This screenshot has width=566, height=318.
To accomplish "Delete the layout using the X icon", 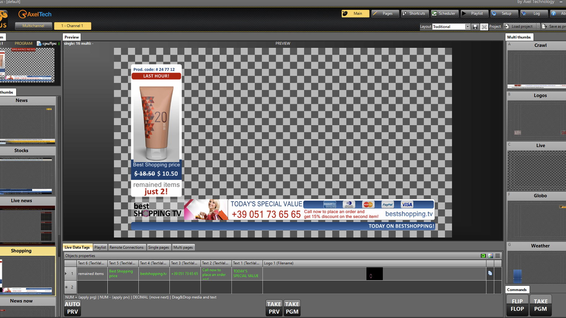I will 484,27.
